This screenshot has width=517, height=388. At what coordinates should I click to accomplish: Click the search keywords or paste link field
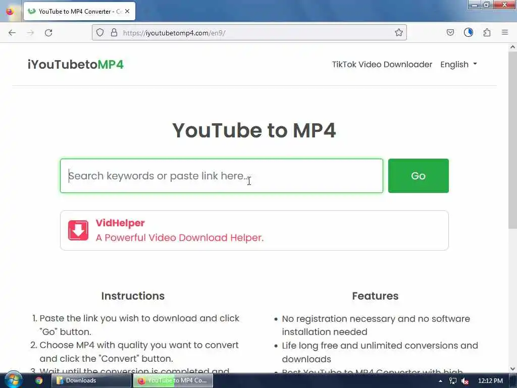[x=222, y=176]
